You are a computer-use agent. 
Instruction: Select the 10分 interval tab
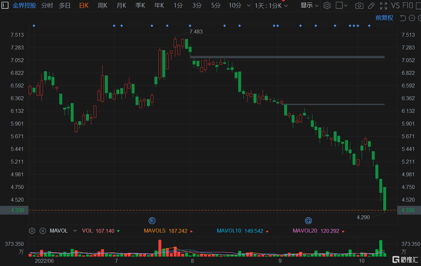[235, 5]
